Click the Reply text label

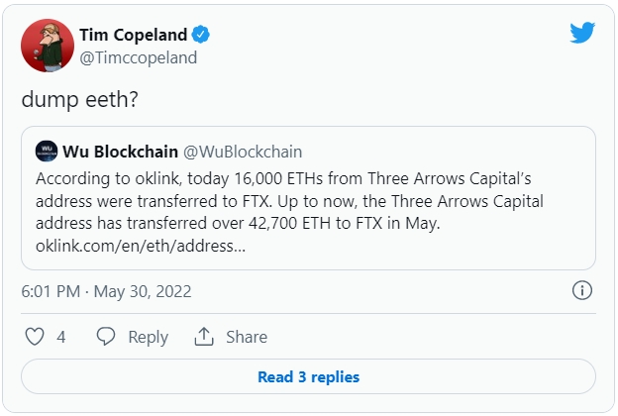(148, 337)
